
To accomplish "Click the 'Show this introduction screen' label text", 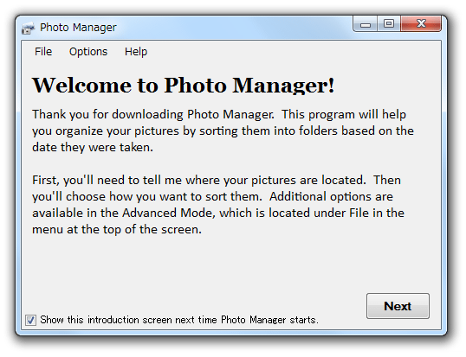I will point(179,320).
